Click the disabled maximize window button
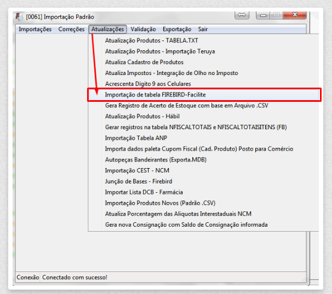The width and height of the screenshot is (332, 294). (276, 15)
